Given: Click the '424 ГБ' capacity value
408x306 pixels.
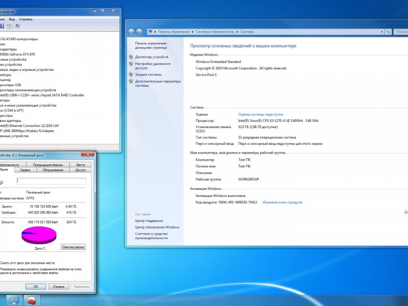Looking at the screenshot, I should (x=71, y=222).
